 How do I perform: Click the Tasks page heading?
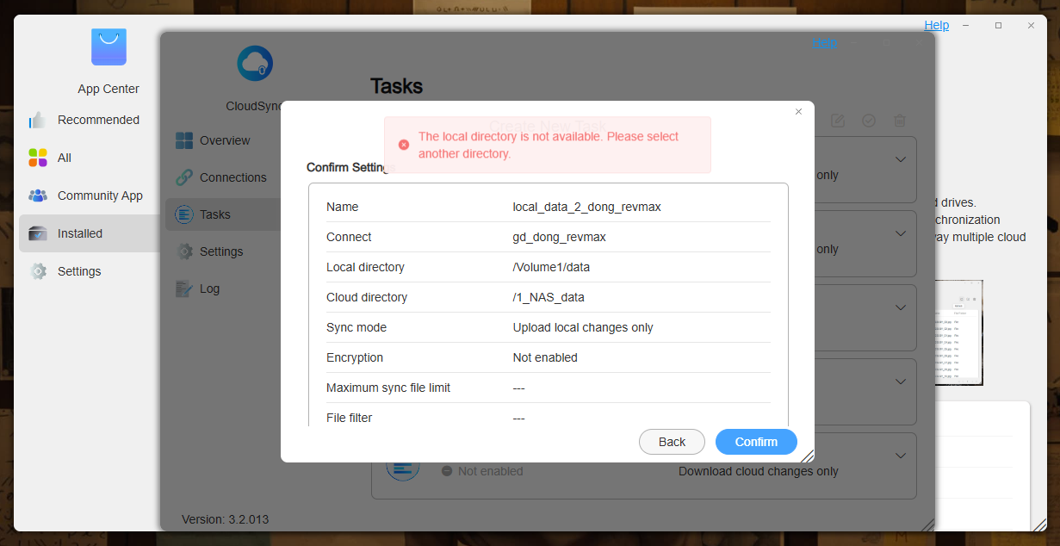coord(396,86)
